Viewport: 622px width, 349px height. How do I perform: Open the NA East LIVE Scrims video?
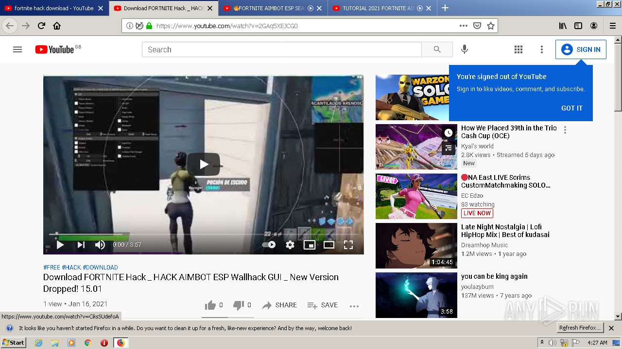(506, 181)
